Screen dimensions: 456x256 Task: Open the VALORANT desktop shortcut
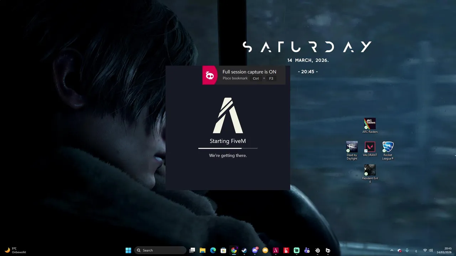click(370, 149)
